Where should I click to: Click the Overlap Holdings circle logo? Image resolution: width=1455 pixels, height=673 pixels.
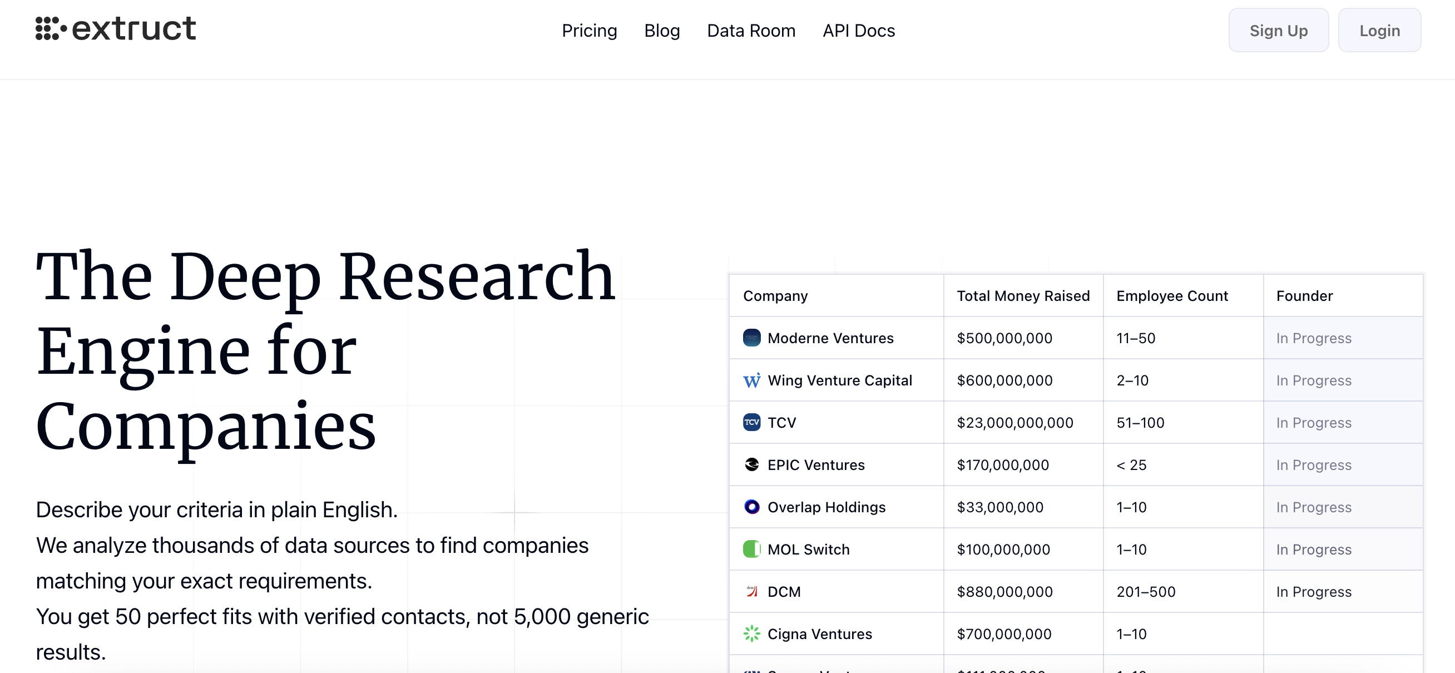tap(751, 507)
